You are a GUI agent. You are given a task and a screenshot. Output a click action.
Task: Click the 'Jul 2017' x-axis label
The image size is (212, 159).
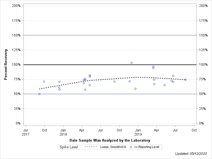pos(26,132)
